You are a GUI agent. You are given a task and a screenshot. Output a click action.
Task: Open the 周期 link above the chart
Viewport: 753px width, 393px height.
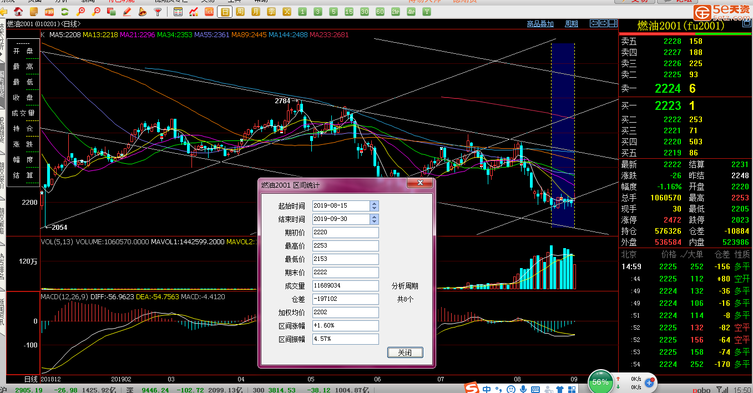click(x=572, y=24)
